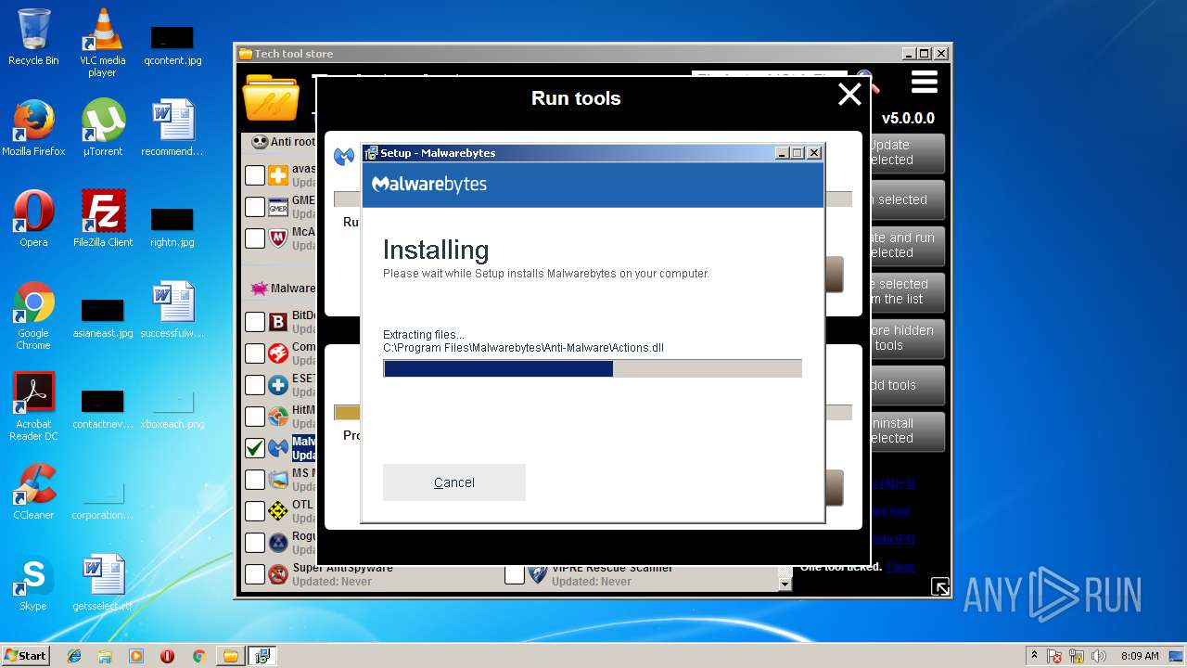Click the resize arrow icon in window corner
This screenshot has width=1187, height=668.
[x=940, y=586]
